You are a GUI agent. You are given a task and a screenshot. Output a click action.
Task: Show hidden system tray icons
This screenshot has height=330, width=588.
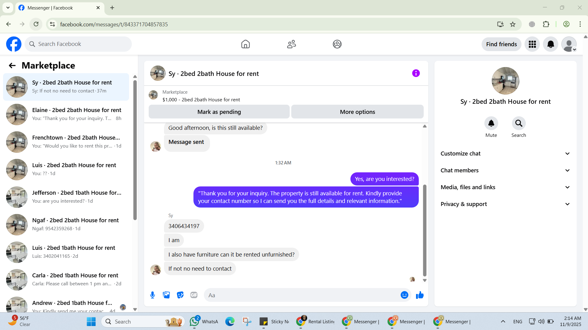[x=503, y=322]
